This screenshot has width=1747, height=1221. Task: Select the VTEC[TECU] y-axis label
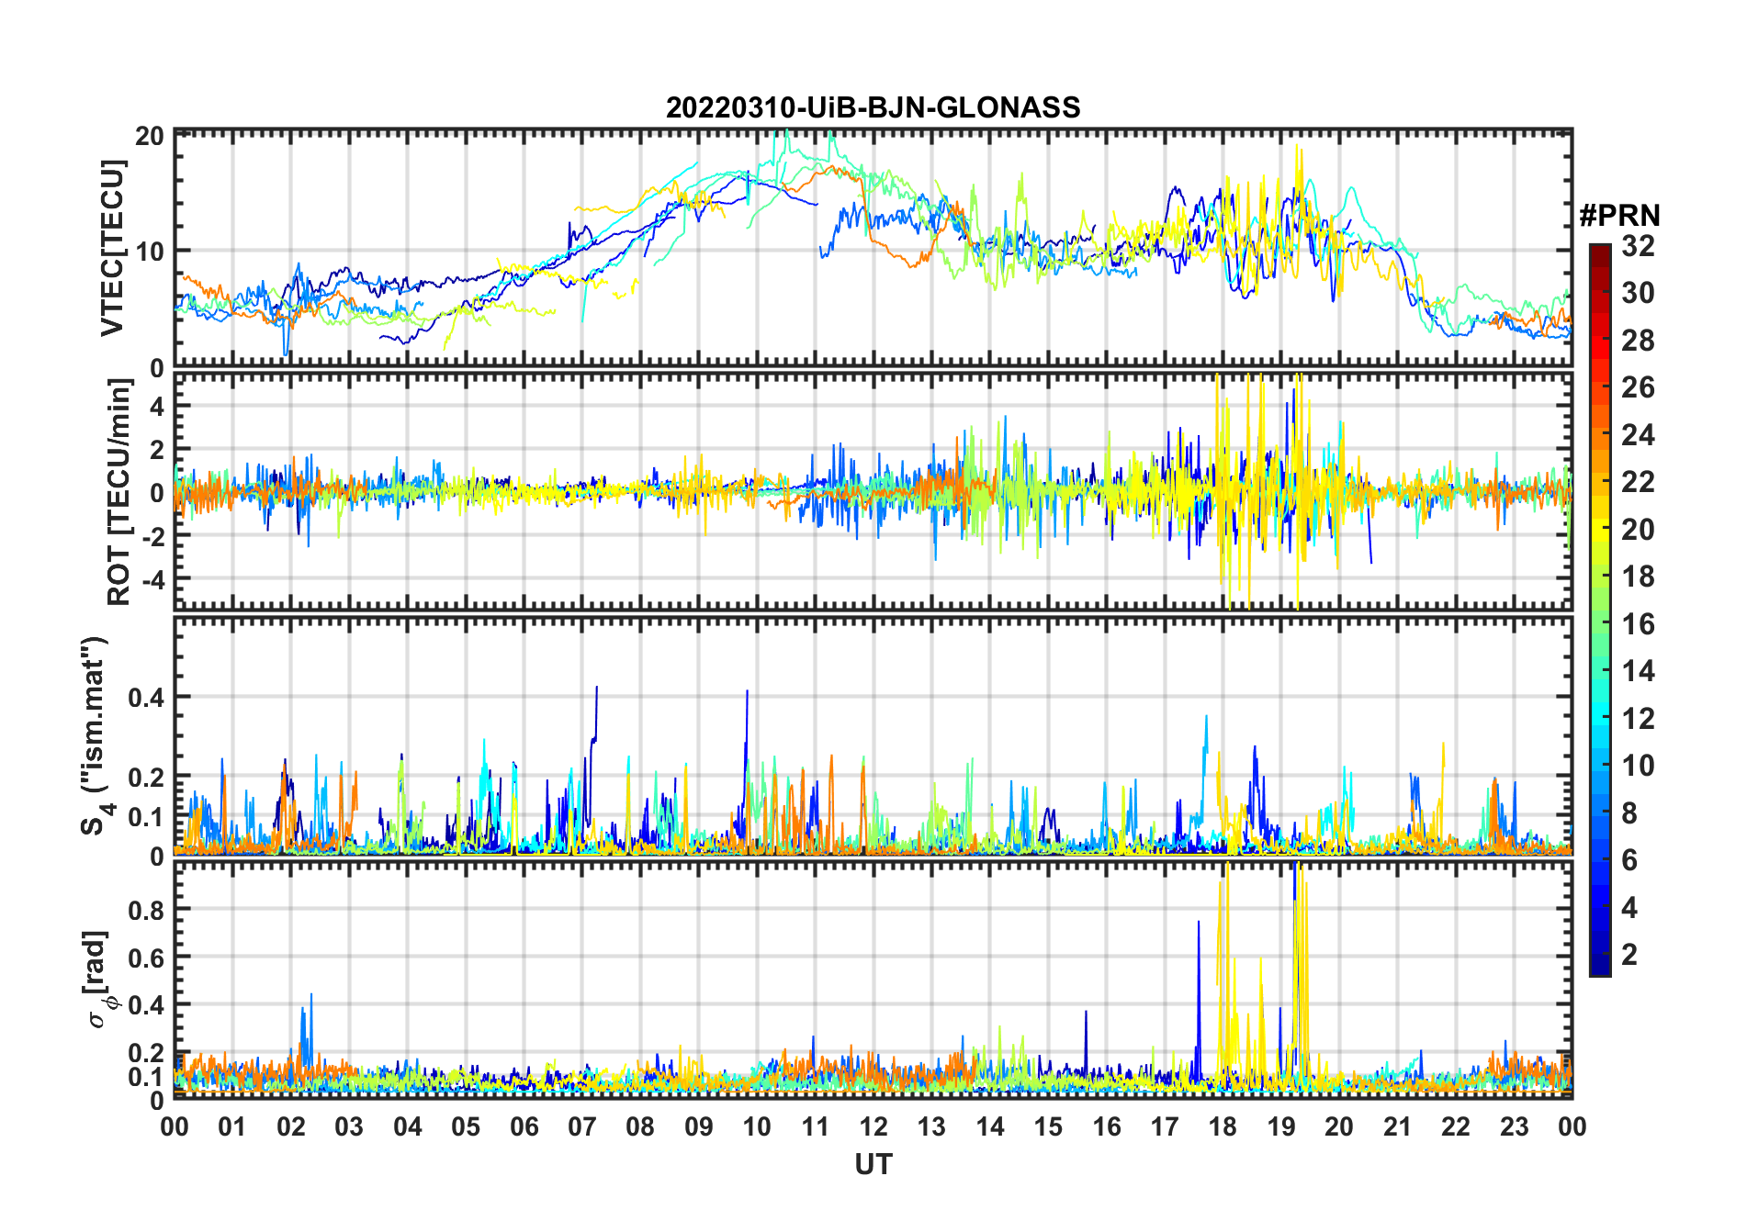coord(112,248)
